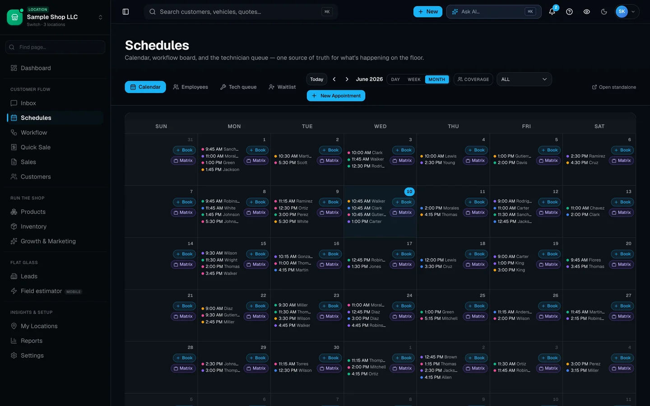650x406 pixels.
Task: Switch to the Waitlist tab
Action: pyautogui.click(x=282, y=87)
